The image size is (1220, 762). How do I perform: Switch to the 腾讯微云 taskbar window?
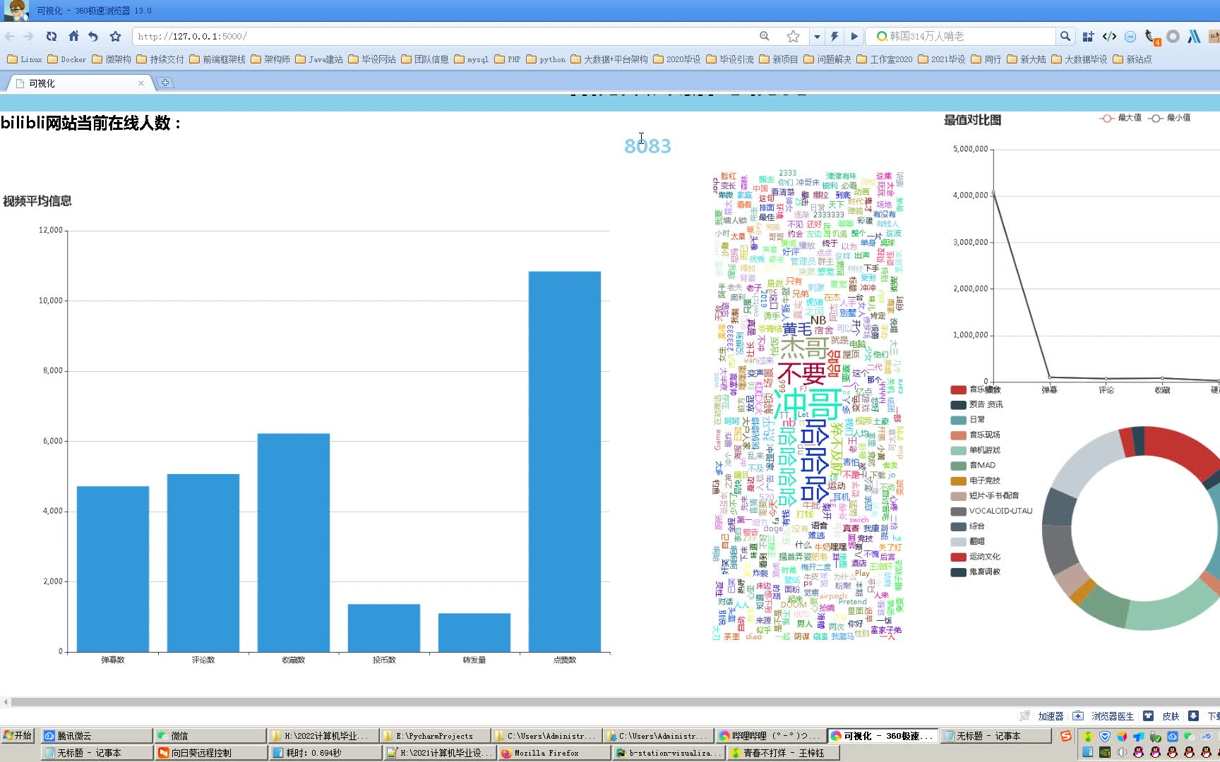[x=96, y=736]
